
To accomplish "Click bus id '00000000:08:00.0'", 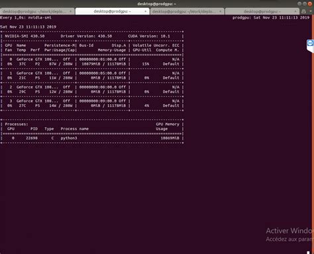I will point(98,87).
